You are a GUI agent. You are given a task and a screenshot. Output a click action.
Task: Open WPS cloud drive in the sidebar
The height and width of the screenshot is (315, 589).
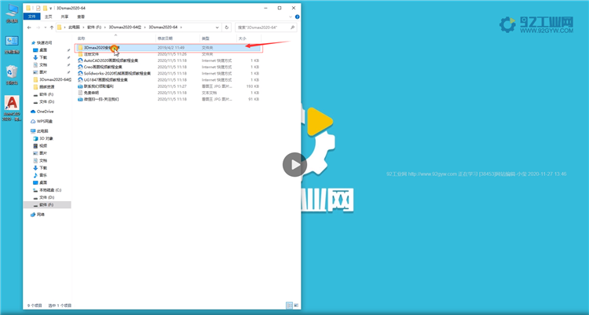(42, 122)
